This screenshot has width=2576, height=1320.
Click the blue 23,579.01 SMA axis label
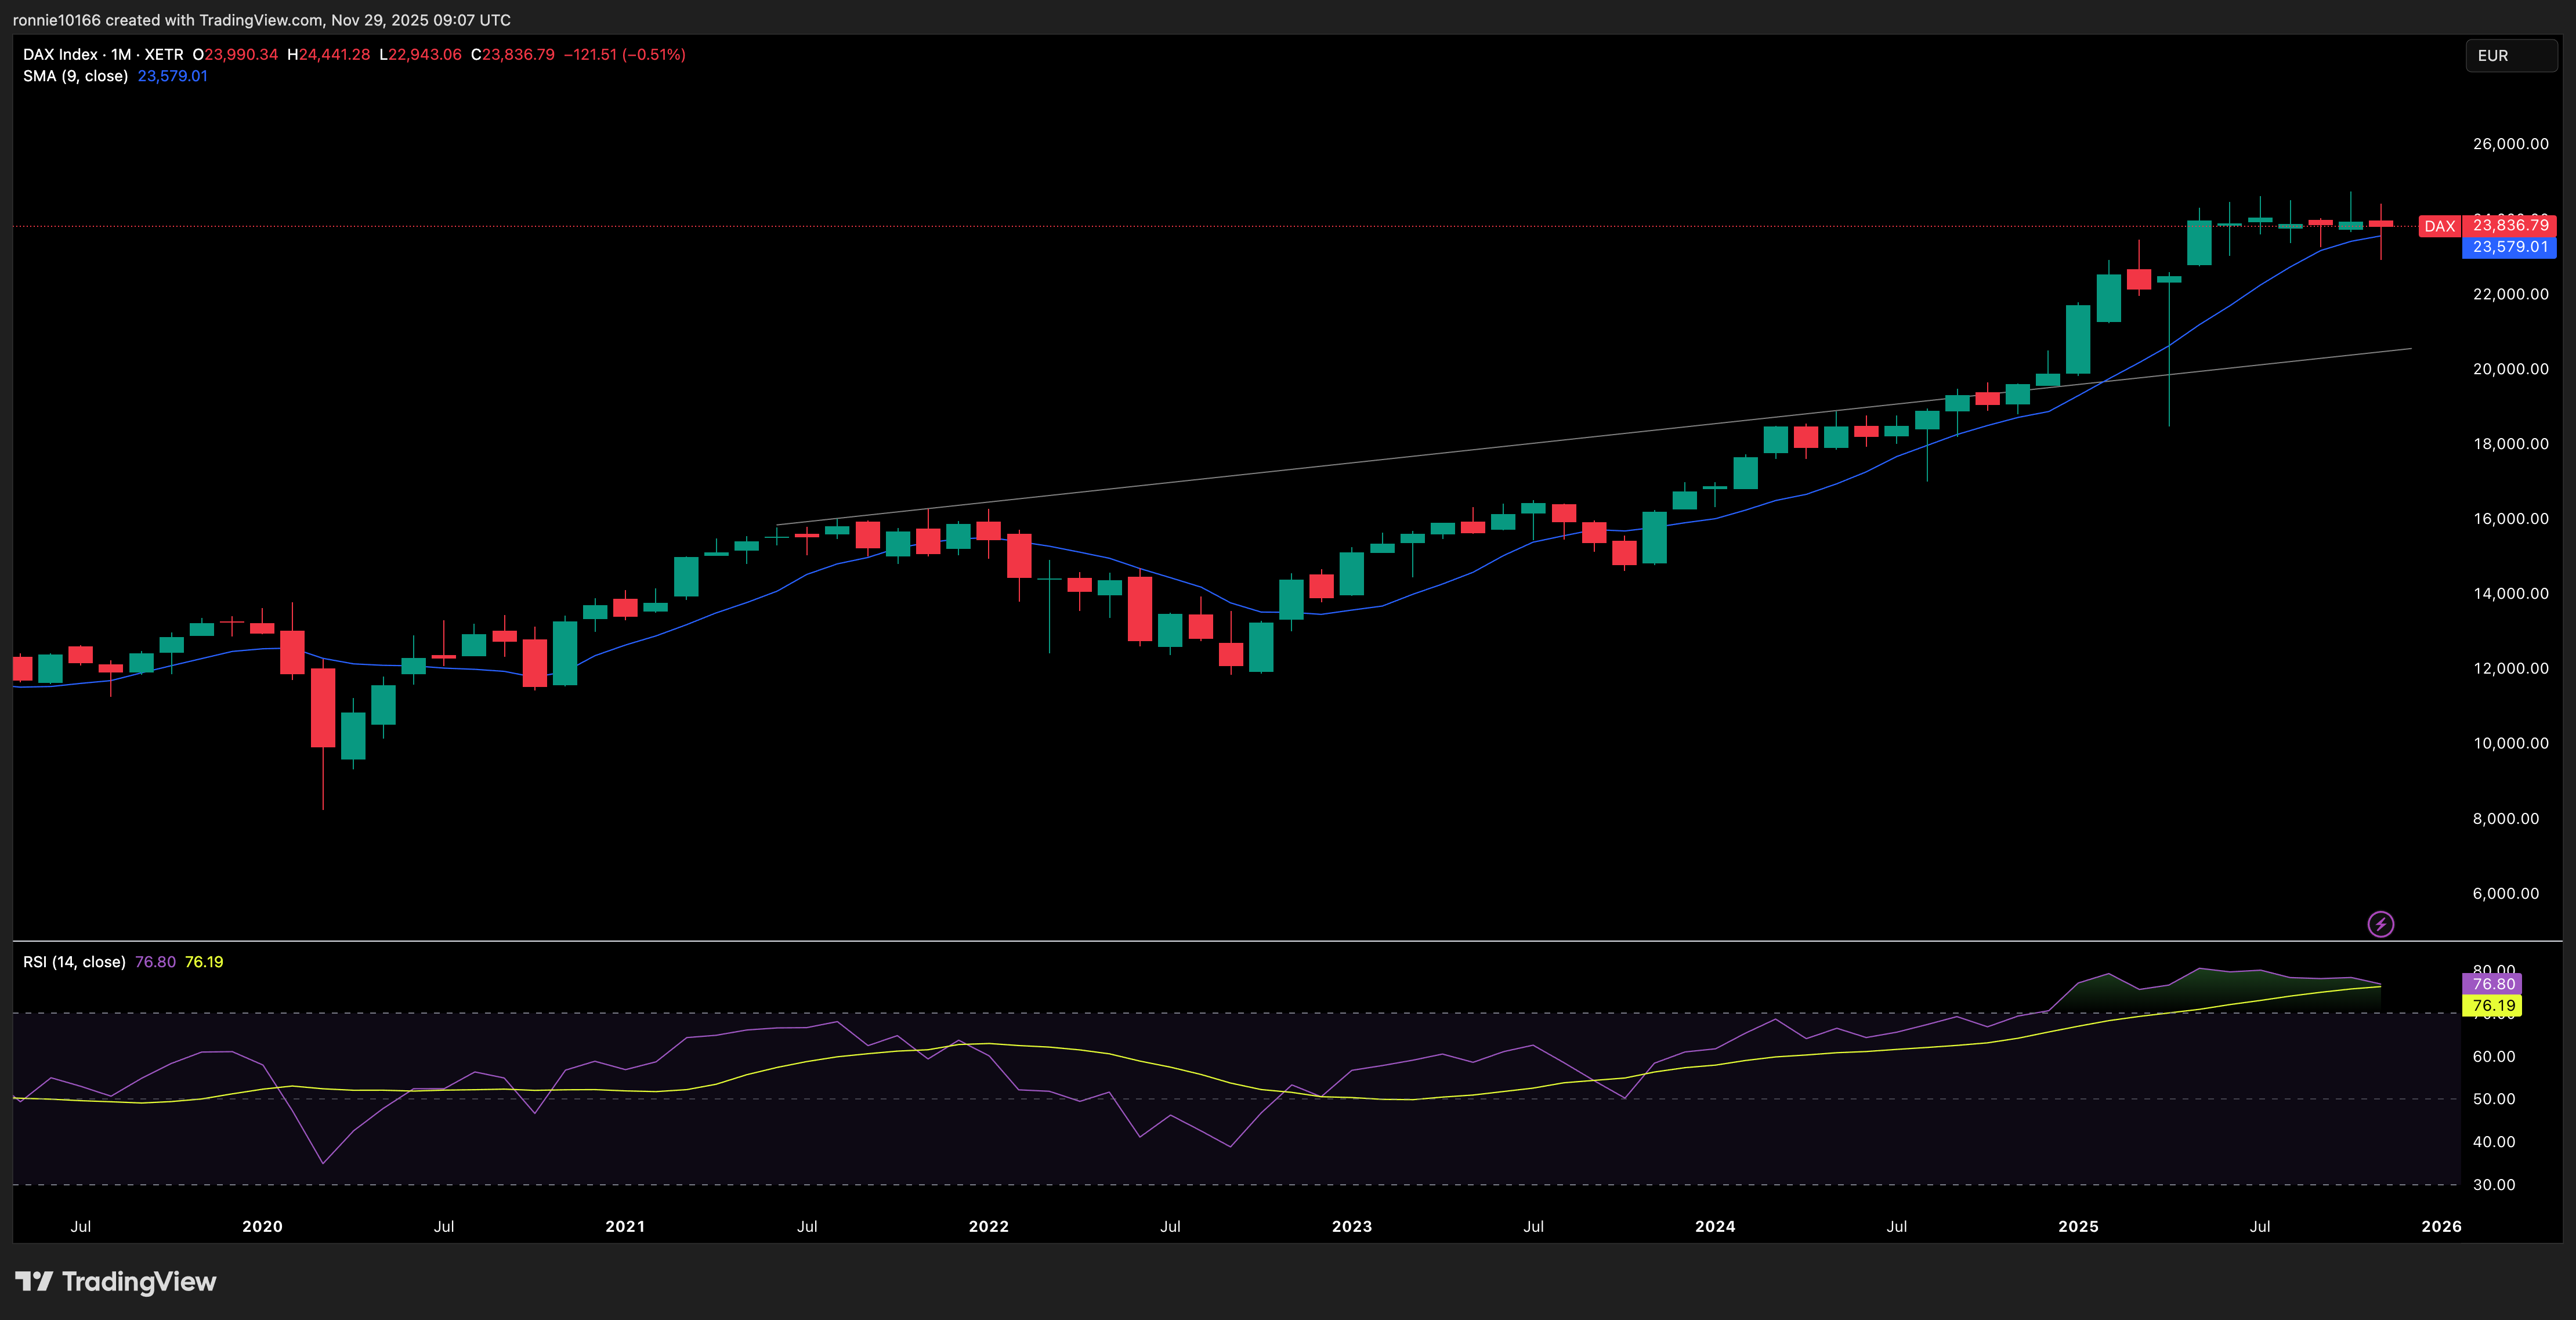[x=2510, y=247]
